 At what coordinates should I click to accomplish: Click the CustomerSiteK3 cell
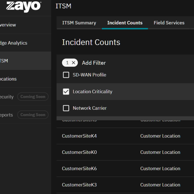click(x=79, y=185)
